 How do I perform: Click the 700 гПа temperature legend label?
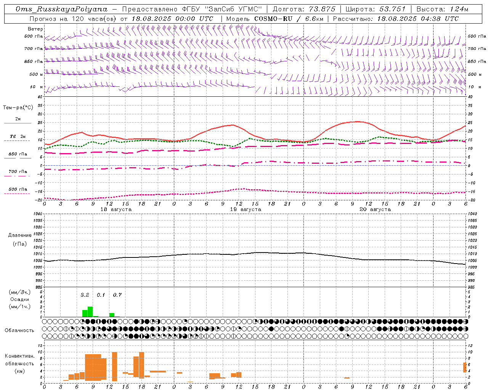[18, 172]
